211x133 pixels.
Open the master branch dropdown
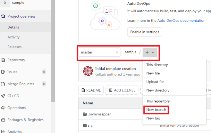(x=99, y=52)
